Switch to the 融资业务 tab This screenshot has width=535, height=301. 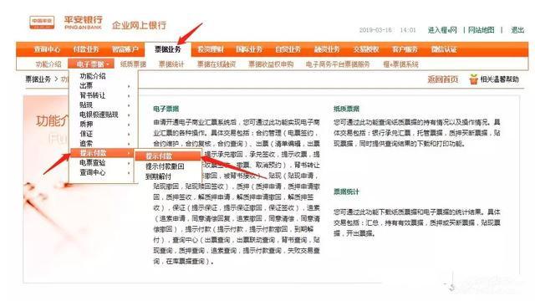click(327, 49)
